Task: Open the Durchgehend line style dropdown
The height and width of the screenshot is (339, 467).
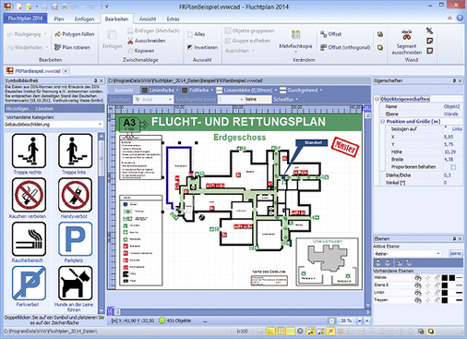Action: pyautogui.click(x=321, y=91)
